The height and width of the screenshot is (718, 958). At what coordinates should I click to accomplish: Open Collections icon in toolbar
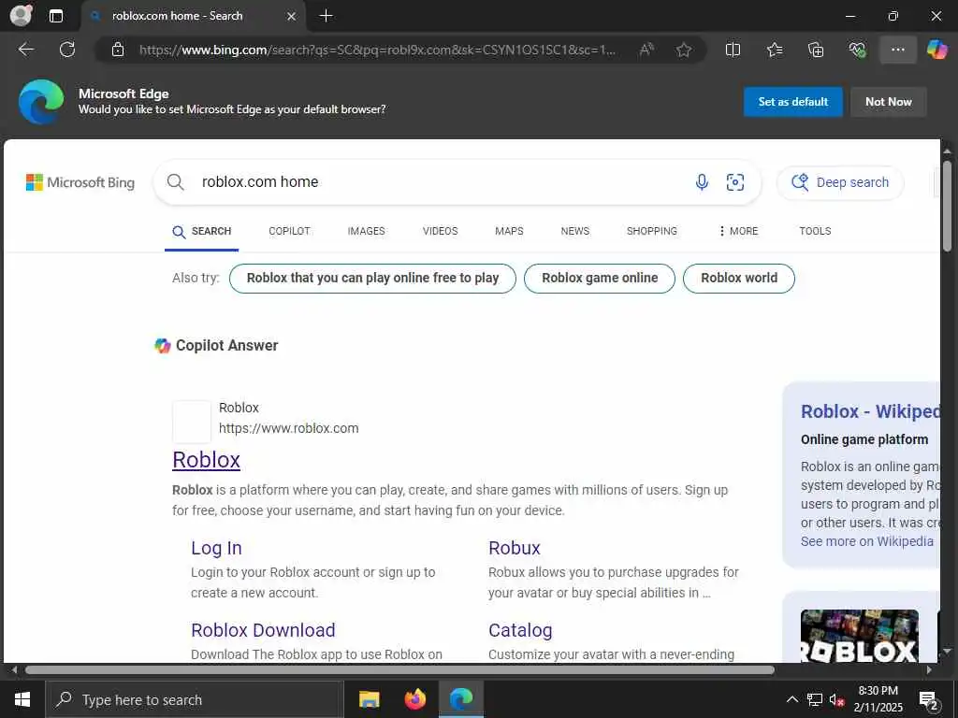coord(816,50)
